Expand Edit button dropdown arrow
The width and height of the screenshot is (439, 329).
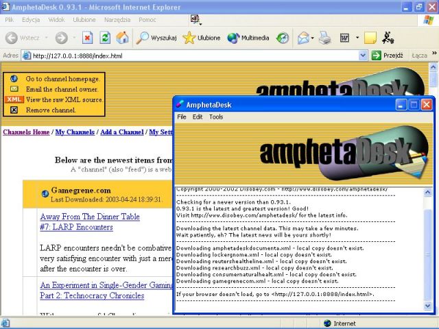(357, 38)
